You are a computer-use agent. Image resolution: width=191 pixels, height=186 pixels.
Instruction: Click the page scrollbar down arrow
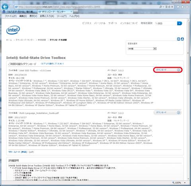[188, 179]
